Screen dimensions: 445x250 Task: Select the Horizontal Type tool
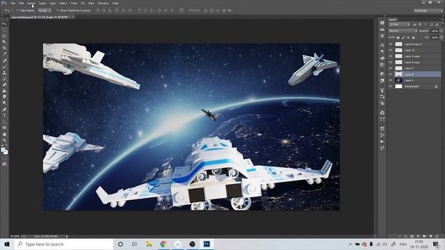click(x=4, y=115)
